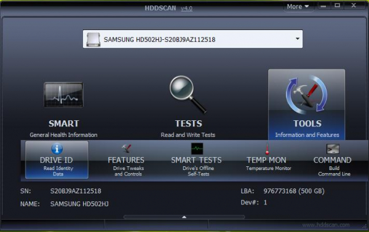
Task: Select the SAMSUNG HD502HJ drive combo box
Action: tap(192, 39)
